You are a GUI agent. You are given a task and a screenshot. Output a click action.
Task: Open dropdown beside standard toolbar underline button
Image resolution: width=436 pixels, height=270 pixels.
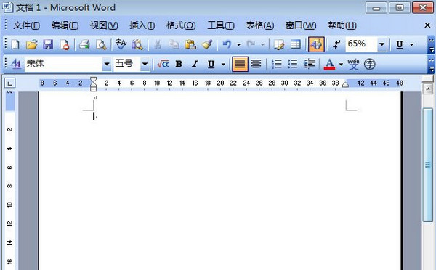point(412,44)
